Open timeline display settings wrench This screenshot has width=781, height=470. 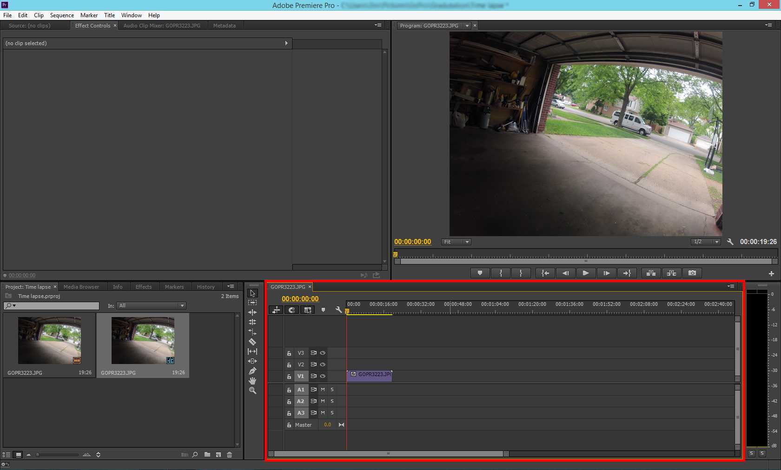pos(338,310)
